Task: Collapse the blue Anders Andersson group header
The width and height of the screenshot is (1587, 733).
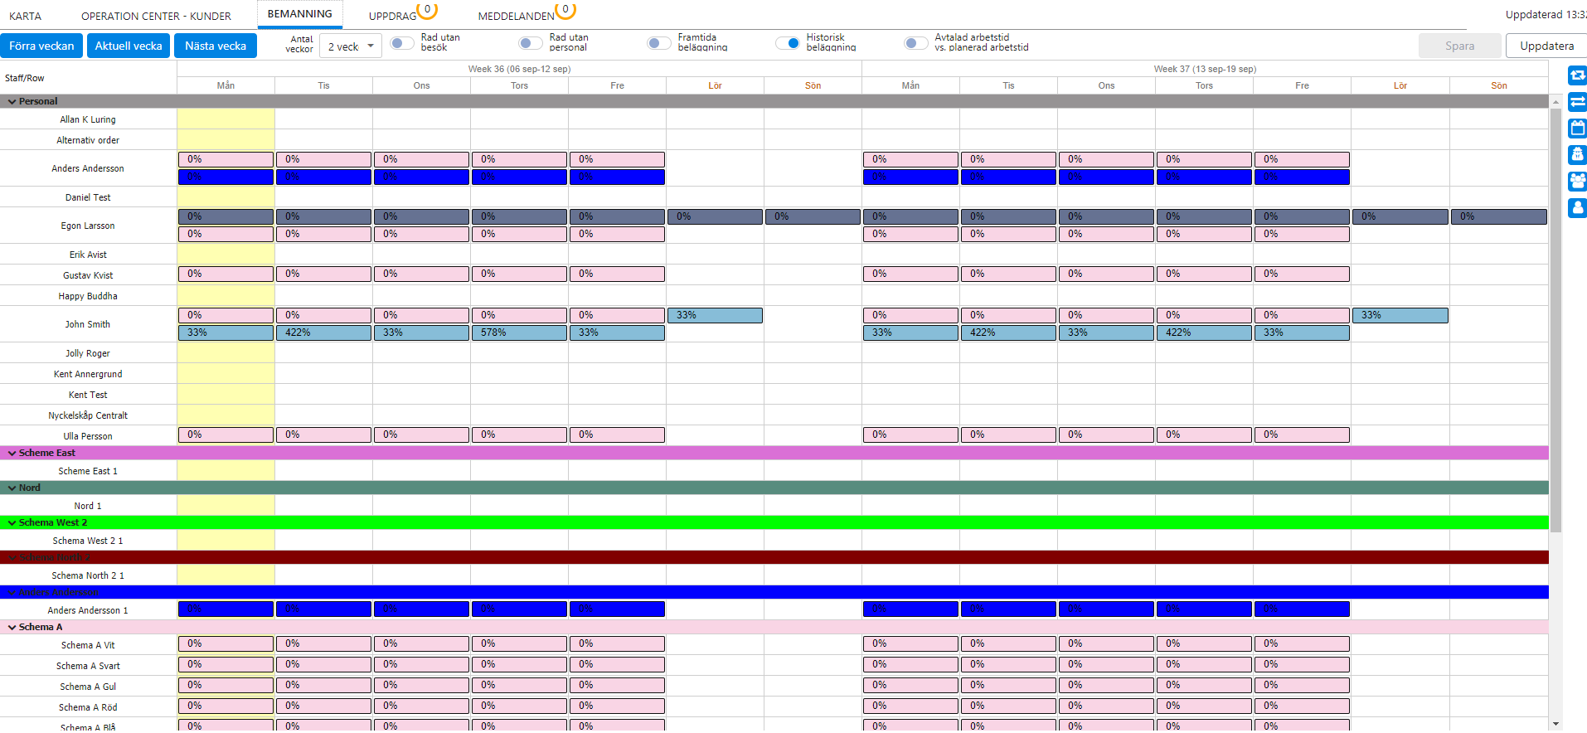Action: click(12, 592)
